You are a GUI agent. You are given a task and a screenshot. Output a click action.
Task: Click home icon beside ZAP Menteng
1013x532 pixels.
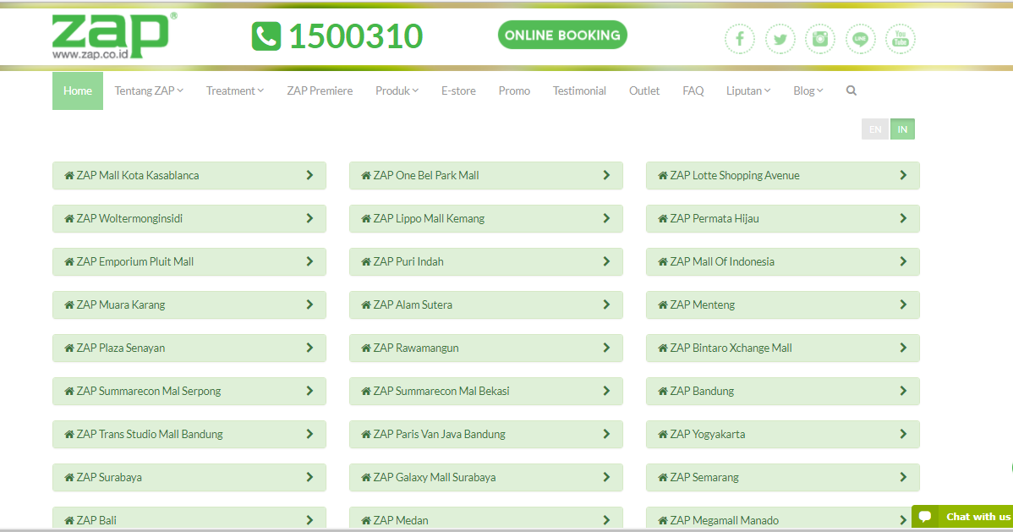pyautogui.click(x=662, y=304)
